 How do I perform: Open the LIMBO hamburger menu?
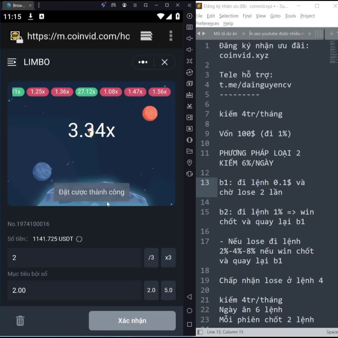pyautogui.click(x=12, y=62)
